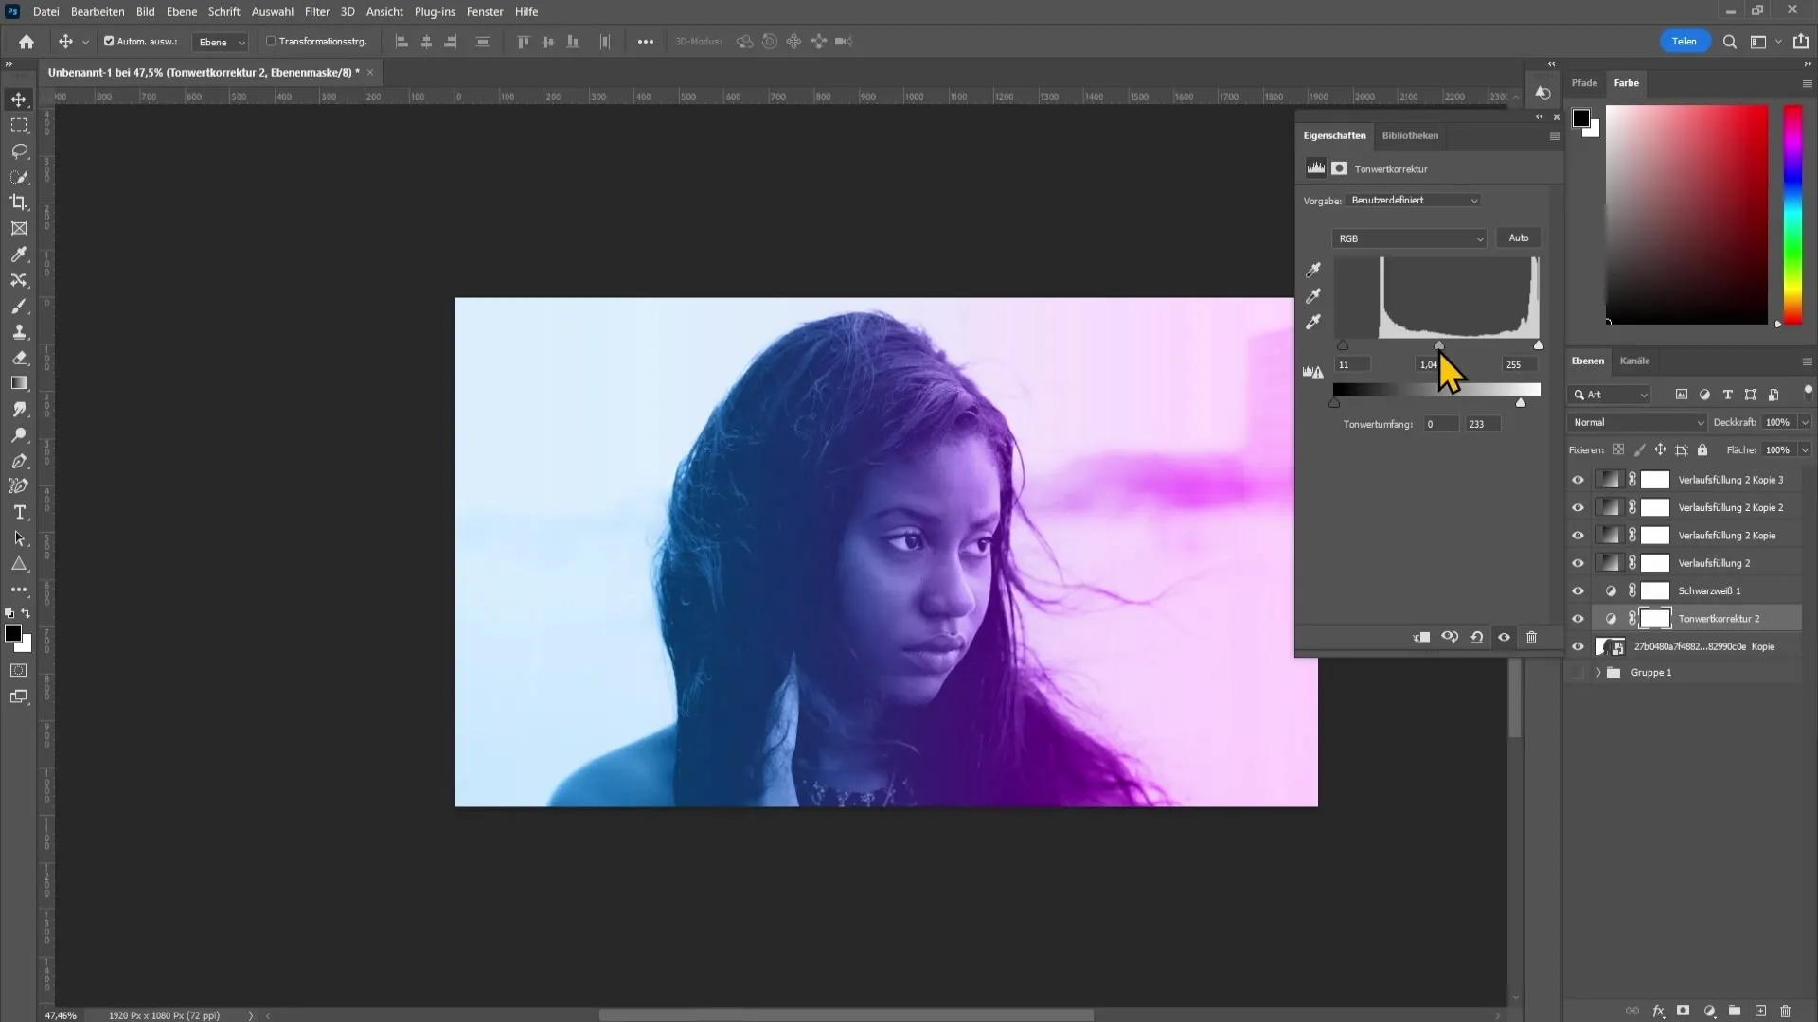Select the Lasso tool
The width and height of the screenshot is (1818, 1022).
coord(19,151)
